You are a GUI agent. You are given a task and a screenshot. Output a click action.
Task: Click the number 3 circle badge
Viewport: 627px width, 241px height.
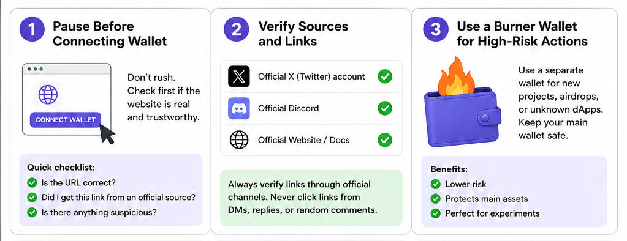click(436, 29)
